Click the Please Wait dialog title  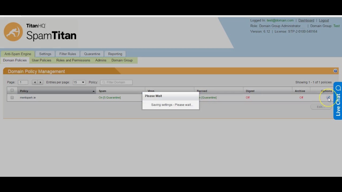pos(153,96)
